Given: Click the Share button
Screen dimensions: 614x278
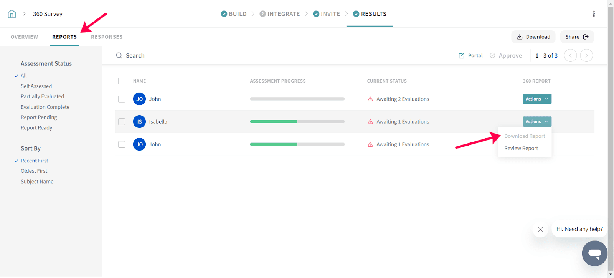Looking at the screenshot, I should point(577,37).
